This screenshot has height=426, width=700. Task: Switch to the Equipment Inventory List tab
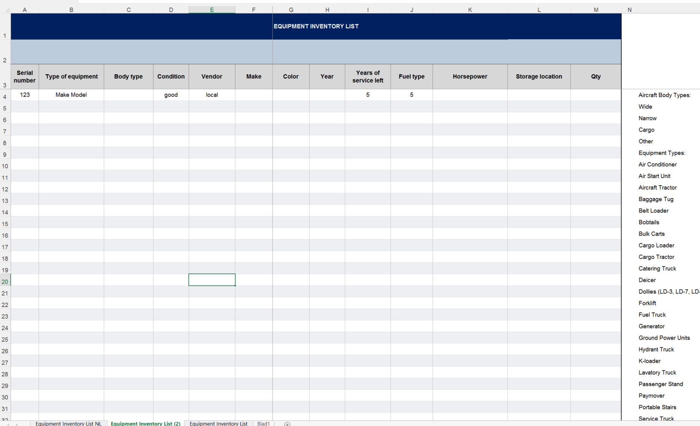218,423
